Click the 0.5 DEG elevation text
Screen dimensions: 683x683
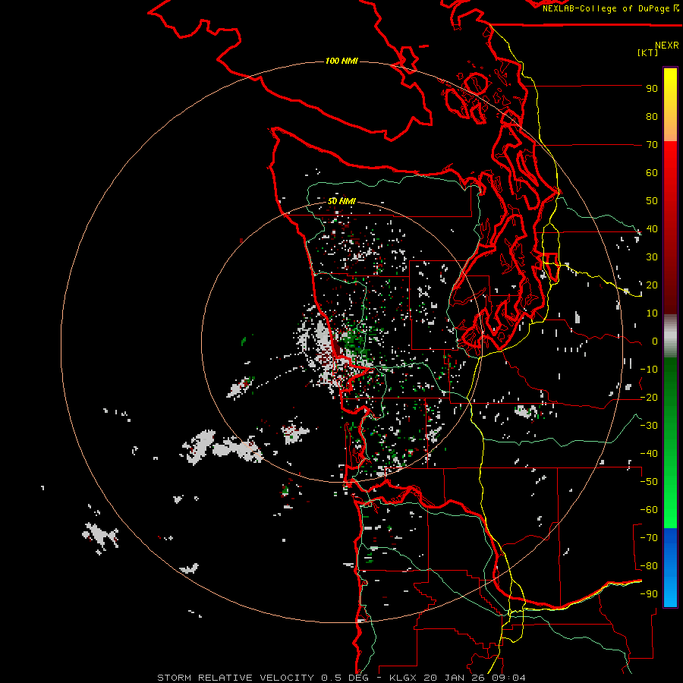point(345,678)
